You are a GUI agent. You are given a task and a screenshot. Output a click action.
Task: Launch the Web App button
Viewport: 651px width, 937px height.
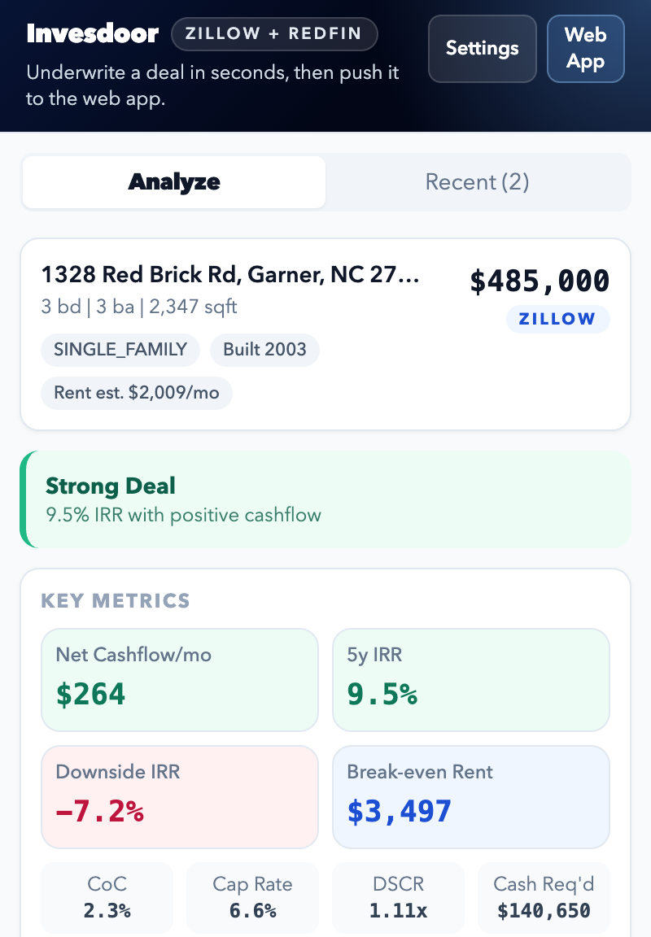(x=585, y=48)
